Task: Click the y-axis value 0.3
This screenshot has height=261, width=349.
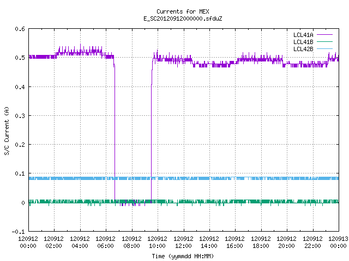Action: 20,116
